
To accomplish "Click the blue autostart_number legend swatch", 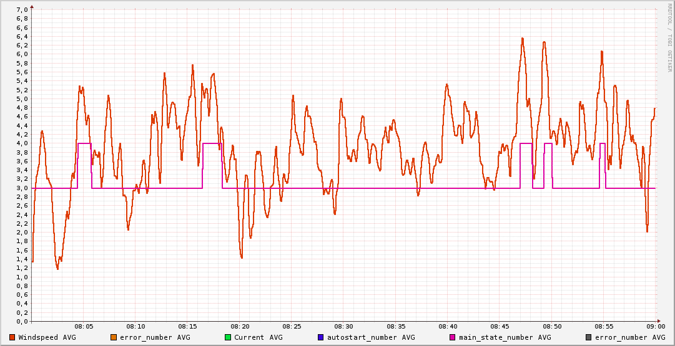I will click(x=321, y=337).
